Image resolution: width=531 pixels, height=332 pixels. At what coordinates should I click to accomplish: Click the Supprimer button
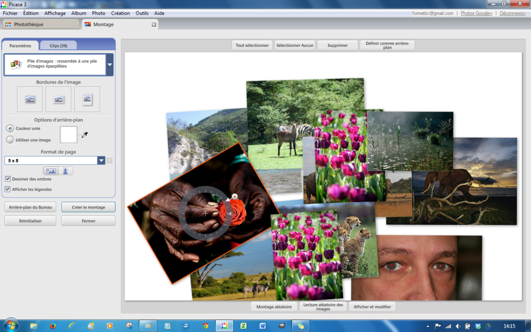click(x=338, y=45)
